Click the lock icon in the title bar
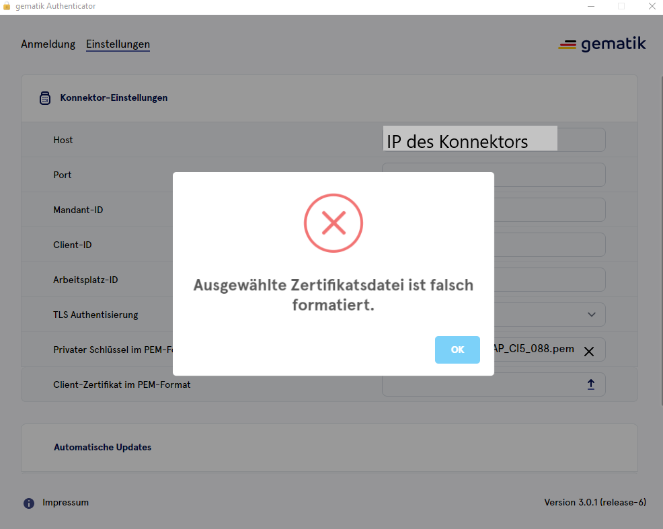 point(7,6)
